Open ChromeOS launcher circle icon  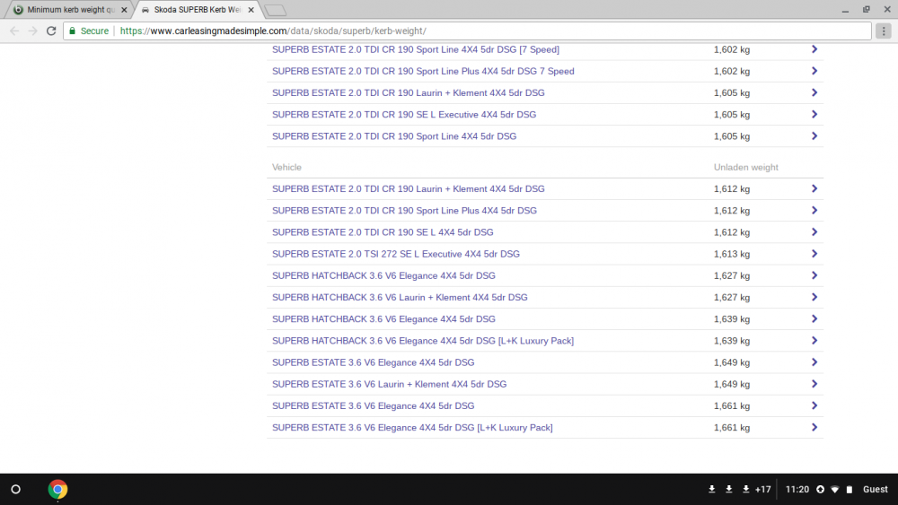[x=15, y=489]
